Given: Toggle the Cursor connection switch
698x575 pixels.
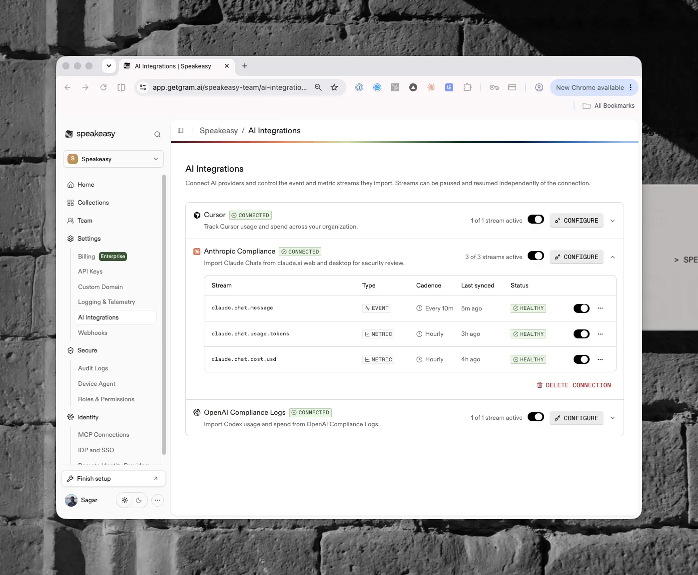Looking at the screenshot, I should [536, 220].
